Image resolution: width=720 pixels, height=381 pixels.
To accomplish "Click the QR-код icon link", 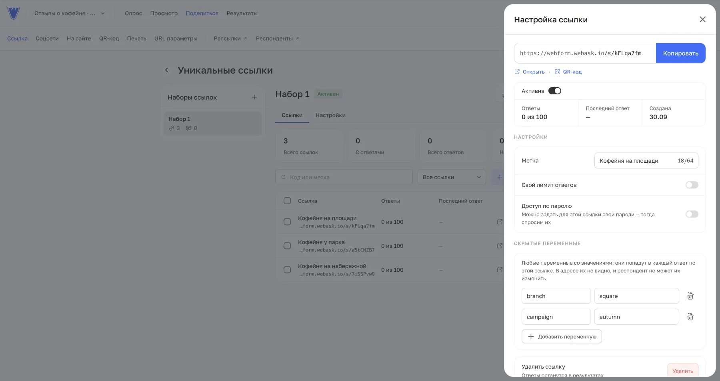I will pyautogui.click(x=568, y=72).
